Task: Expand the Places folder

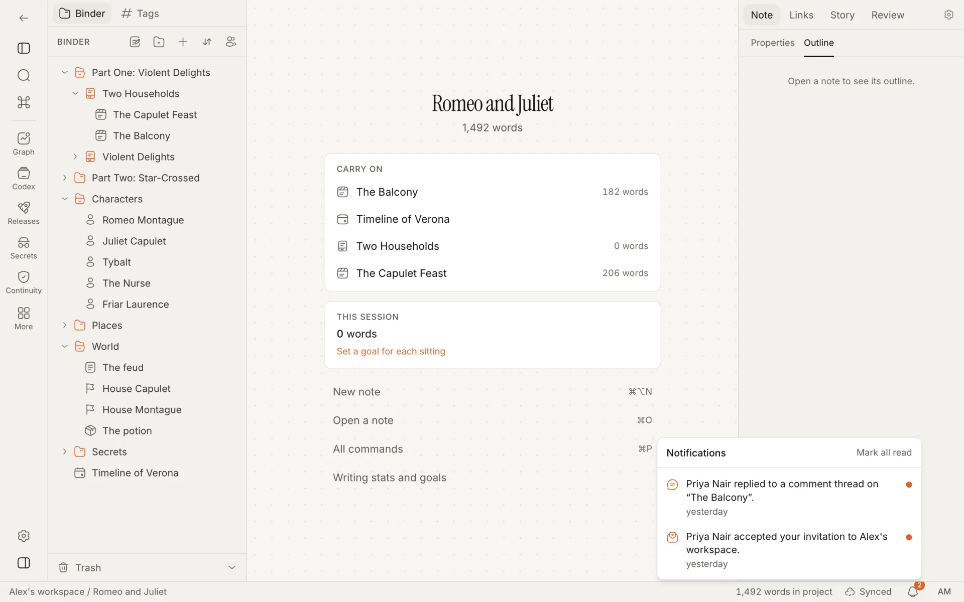Action: coord(65,325)
